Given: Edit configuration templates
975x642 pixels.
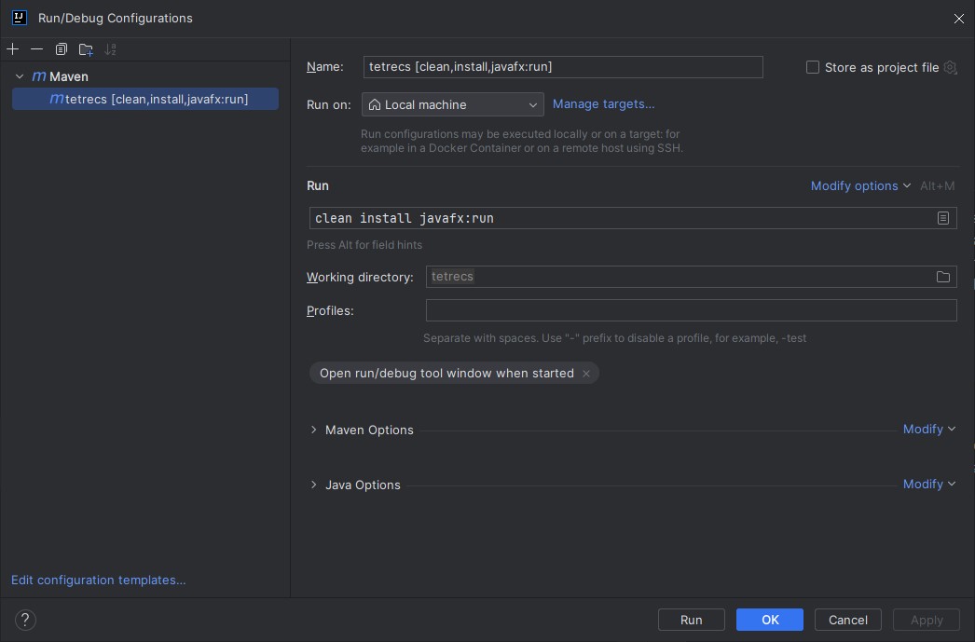Looking at the screenshot, I should (98, 580).
